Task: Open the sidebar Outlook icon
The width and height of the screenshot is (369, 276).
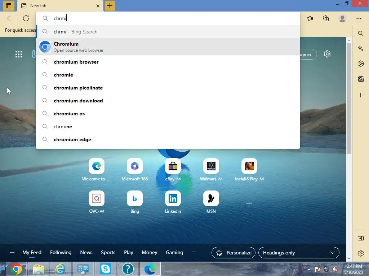Action: tap(360, 79)
